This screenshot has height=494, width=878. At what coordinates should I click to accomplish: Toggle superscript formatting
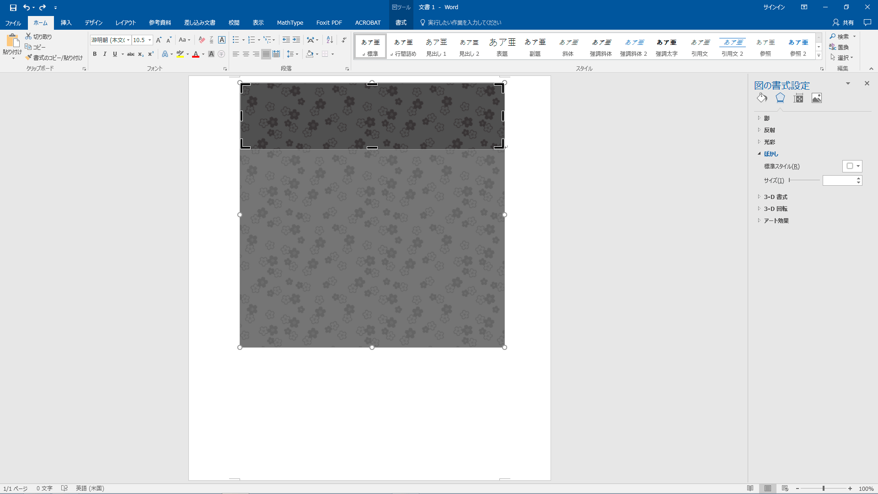coord(151,54)
